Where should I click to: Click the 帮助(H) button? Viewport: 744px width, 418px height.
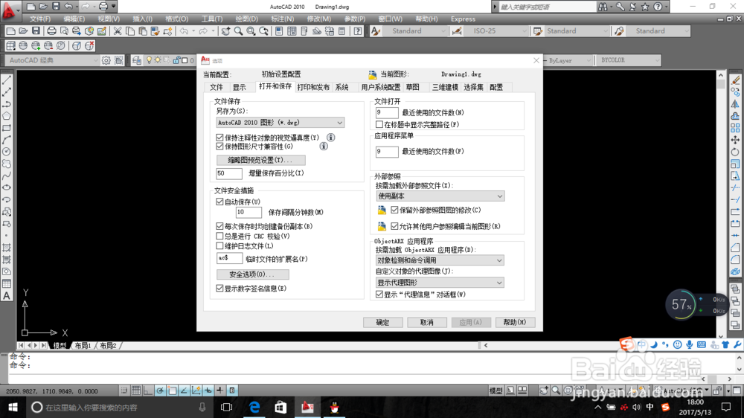click(515, 322)
